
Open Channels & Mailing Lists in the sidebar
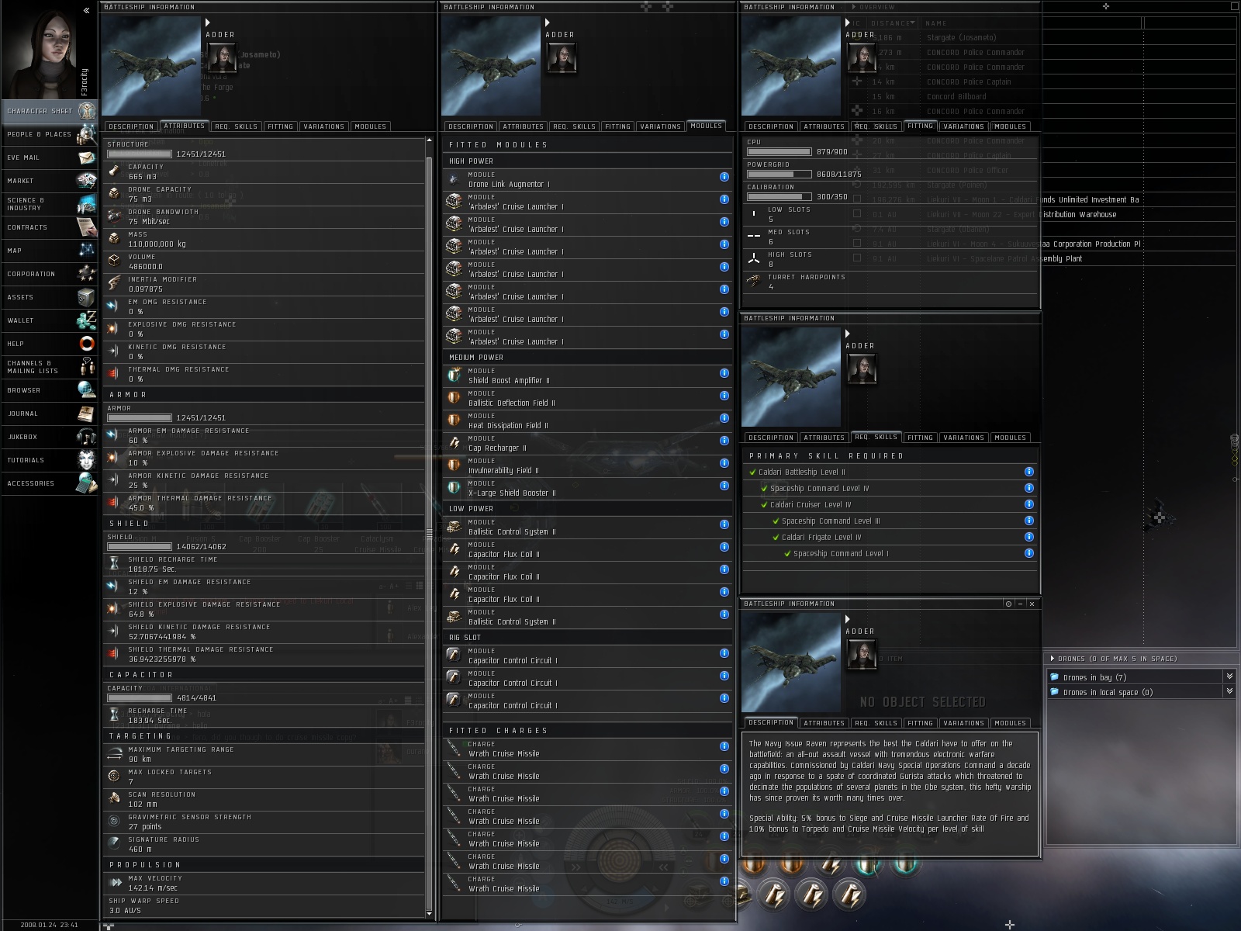(50, 367)
